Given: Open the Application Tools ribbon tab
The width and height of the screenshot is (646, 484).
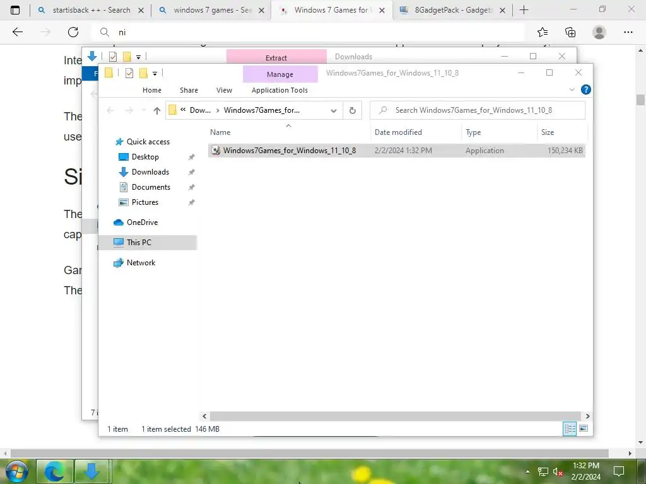Looking at the screenshot, I should click(279, 90).
